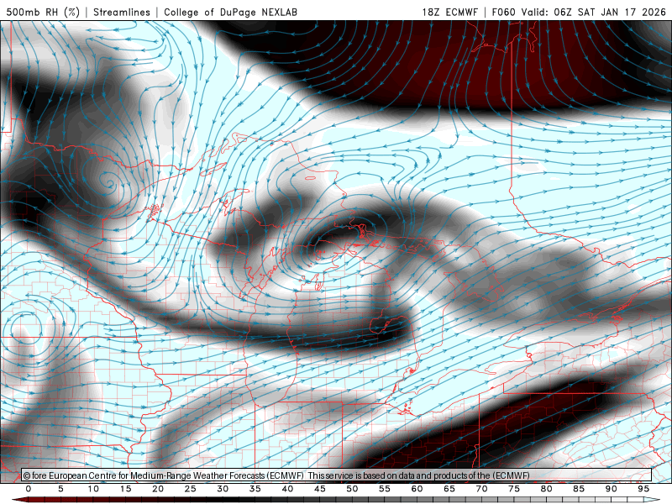Click the '45' color bar label
The width and height of the screenshot is (672, 504).
pos(320,489)
